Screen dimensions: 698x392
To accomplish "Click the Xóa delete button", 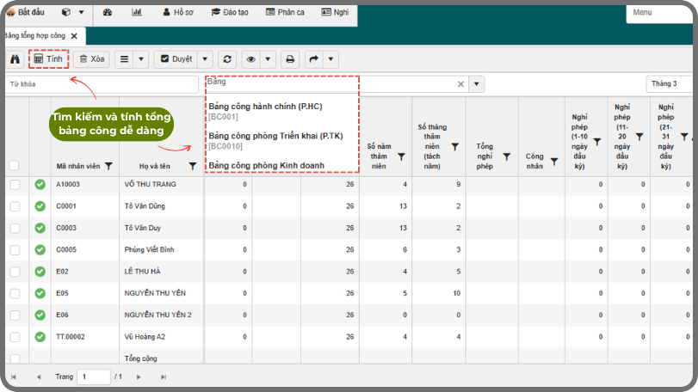I will point(92,59).
